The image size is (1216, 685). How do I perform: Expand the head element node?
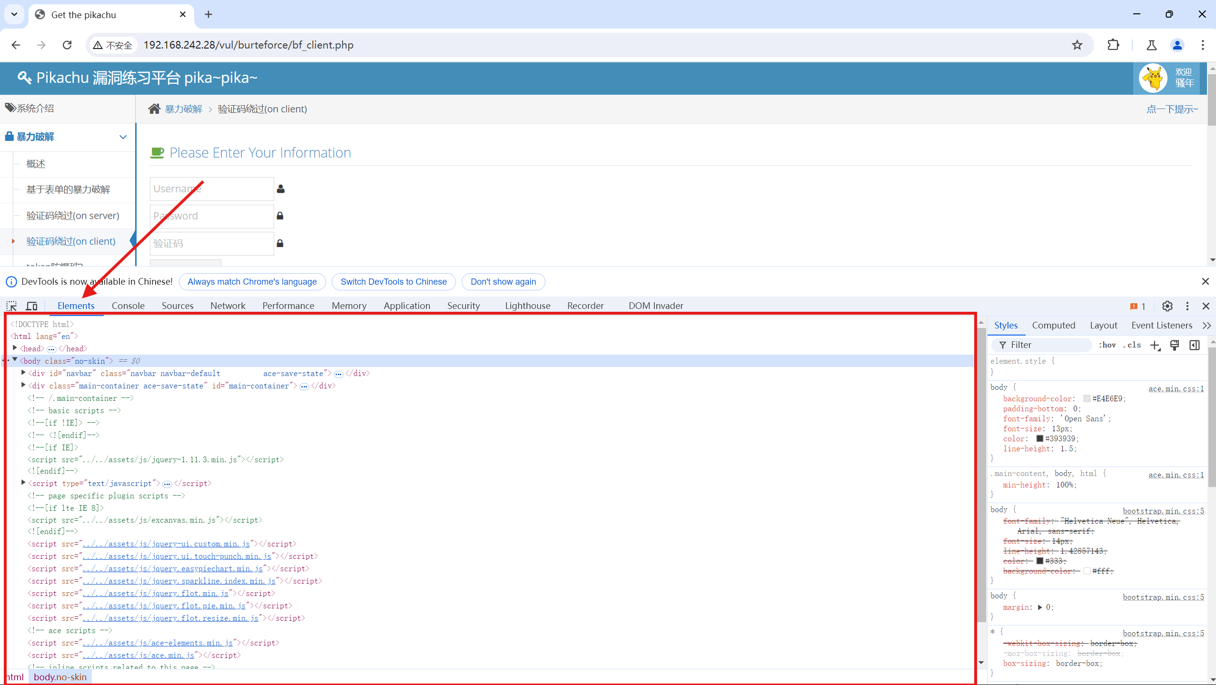(15, 348)
